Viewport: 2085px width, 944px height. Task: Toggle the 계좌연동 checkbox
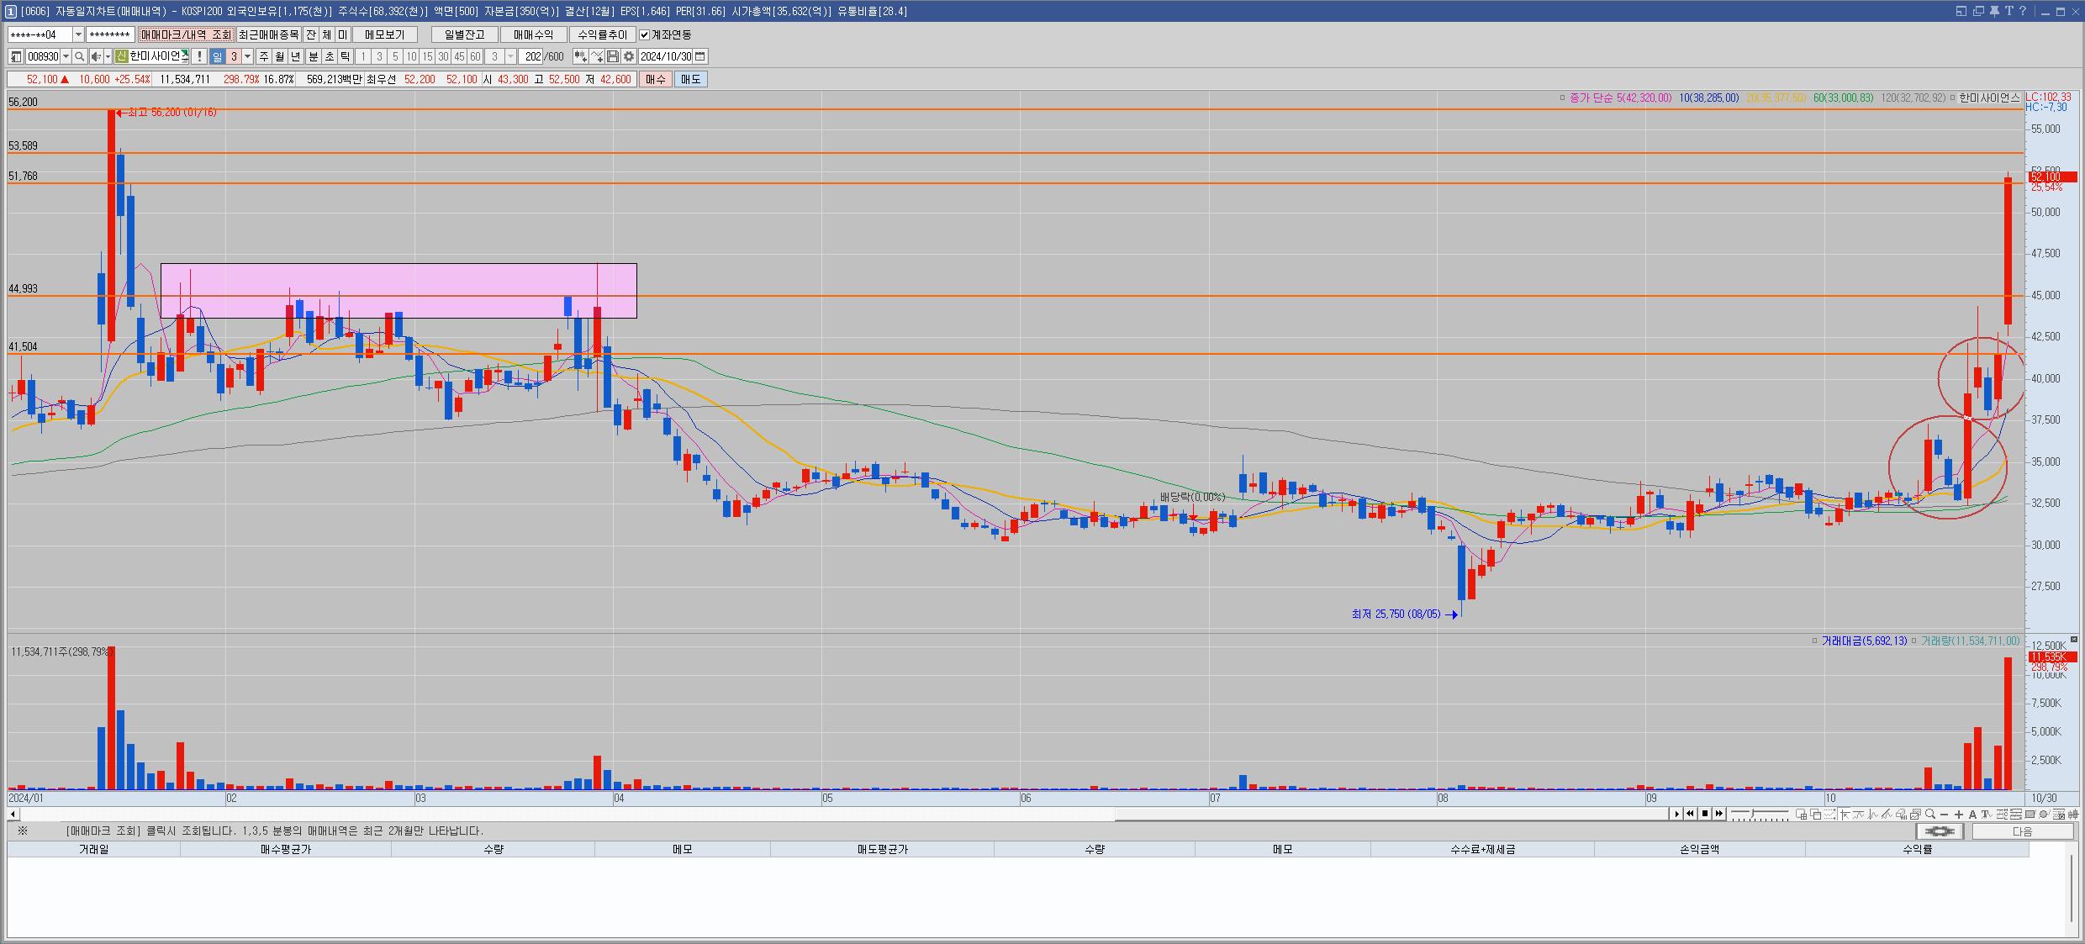tap(645, 34)
